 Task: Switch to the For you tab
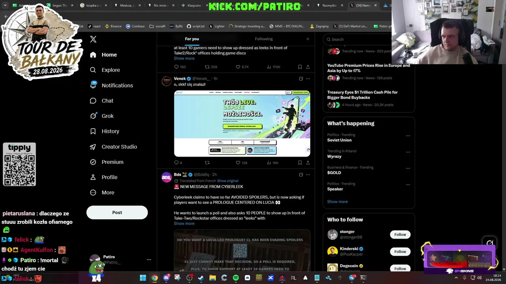click(192, 39)
